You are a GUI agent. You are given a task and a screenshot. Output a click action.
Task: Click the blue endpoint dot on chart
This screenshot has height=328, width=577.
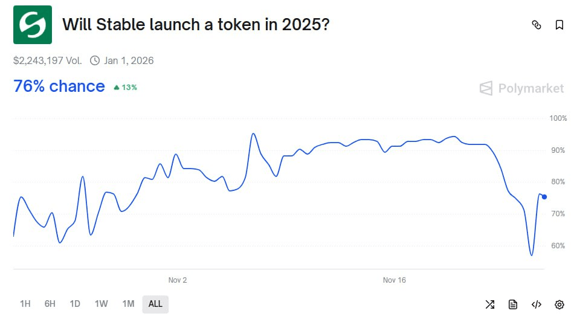click(x=544, y=197)
